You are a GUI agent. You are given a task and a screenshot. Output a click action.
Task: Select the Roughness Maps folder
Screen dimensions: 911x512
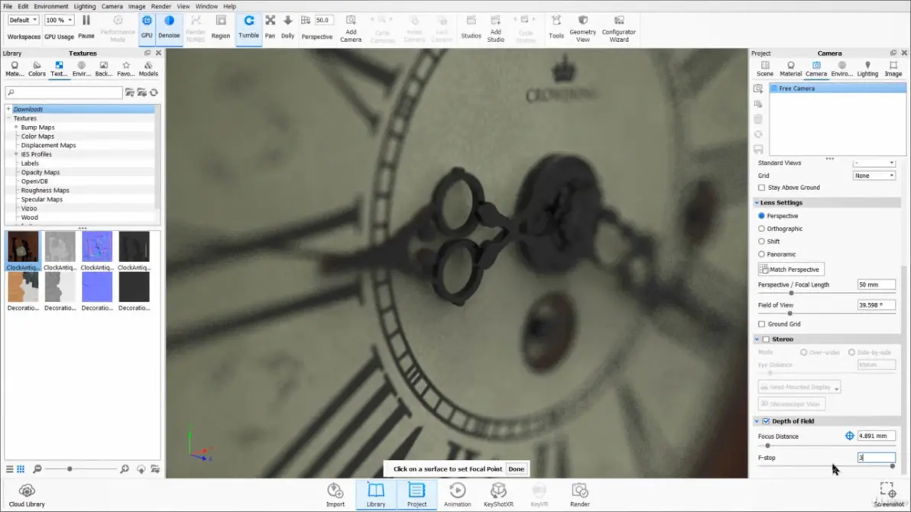tap(45, 190)
